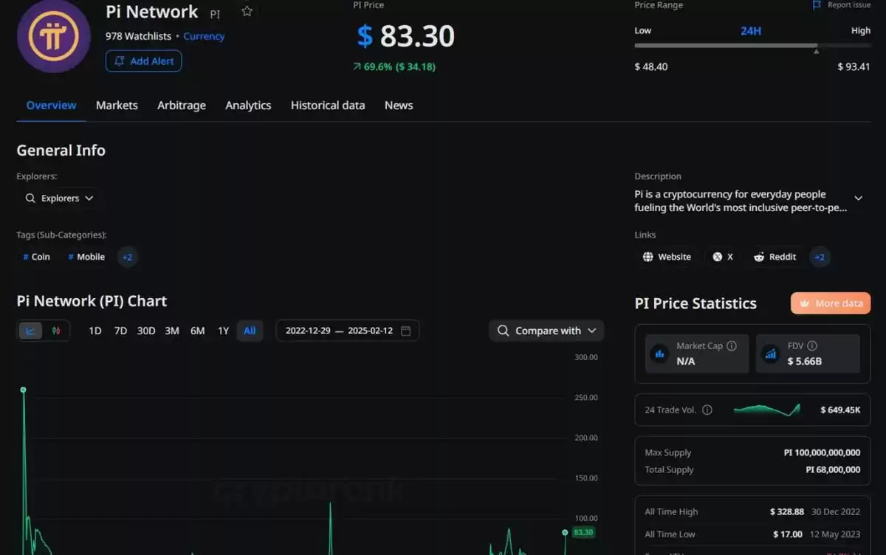Switch to the candlestick chart view
886x555 pixels.
[x=56, y=331]
